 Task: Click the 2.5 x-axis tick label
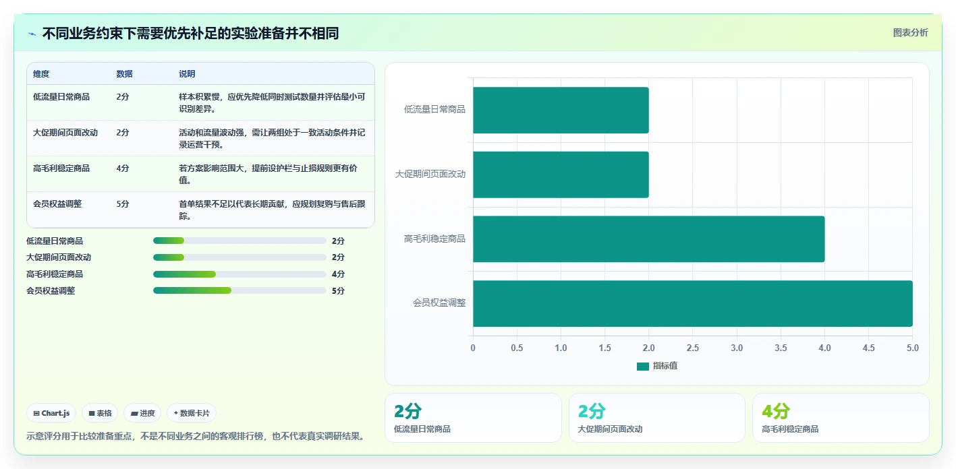tap(693, 348)
